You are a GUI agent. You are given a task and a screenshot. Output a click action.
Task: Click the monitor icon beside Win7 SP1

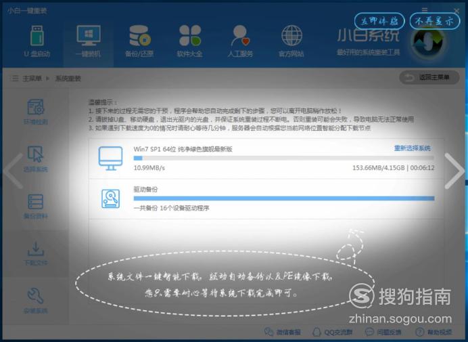(110, 158)
